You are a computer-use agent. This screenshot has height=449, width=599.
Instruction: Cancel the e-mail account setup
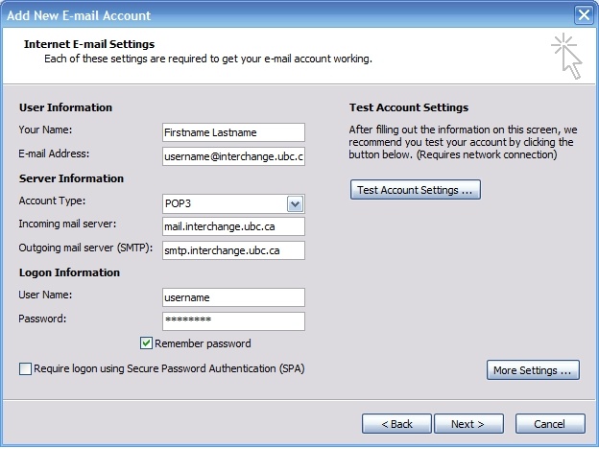pos(549,423)
